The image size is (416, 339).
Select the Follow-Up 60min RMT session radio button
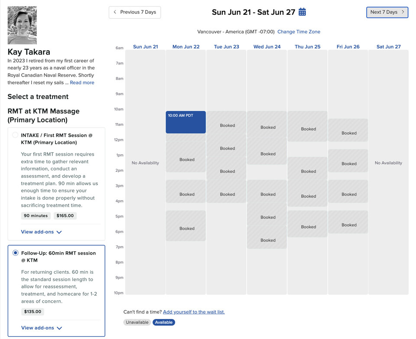pyautogui.click(x=16, y=253)
